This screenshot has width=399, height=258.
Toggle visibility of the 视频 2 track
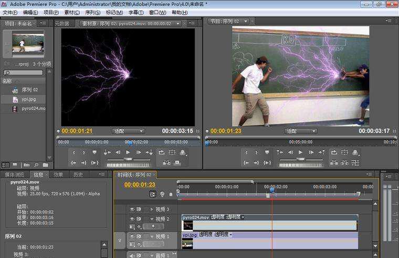pos(132,219)
